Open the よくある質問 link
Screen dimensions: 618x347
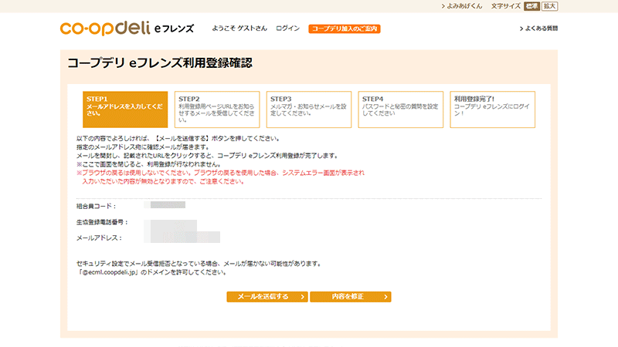point(538,29)
